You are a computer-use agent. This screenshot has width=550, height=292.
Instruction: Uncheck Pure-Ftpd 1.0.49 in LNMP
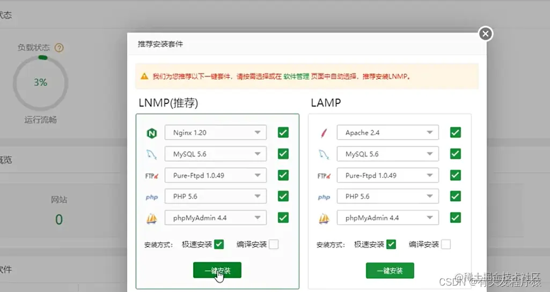(283, 175)
